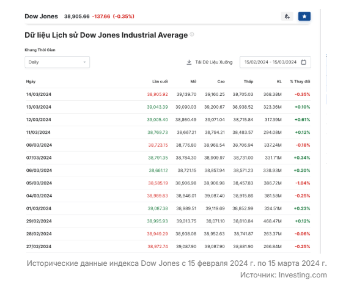
Task: Click the Thấp column header
Action: 248,82
